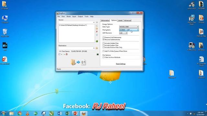
Task: Check Add To Write Queue When Done
Action: 103,51
